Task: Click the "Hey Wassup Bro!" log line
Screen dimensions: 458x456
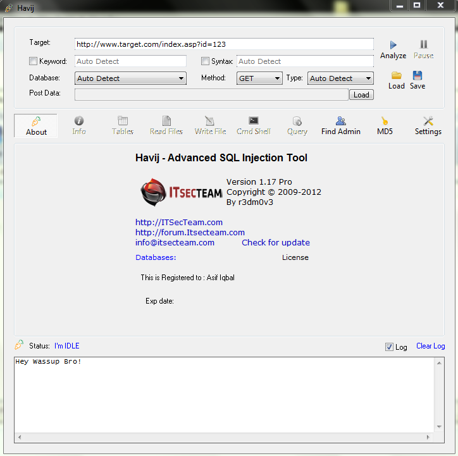Action: point(48,361)
